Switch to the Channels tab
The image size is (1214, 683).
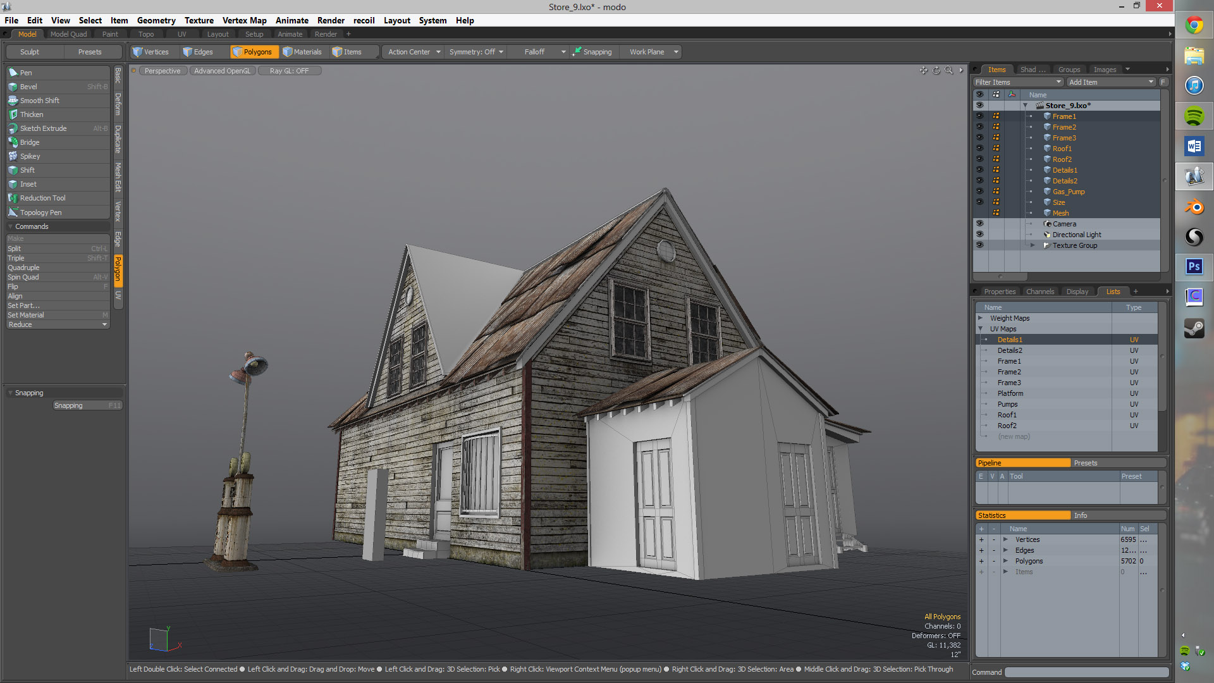coord(1039,292)
